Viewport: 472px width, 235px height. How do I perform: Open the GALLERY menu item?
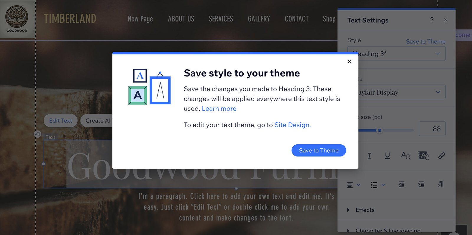coord(259,19)
